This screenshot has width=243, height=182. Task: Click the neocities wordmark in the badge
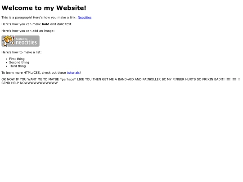pyautogui.click(x=27, y=42)
